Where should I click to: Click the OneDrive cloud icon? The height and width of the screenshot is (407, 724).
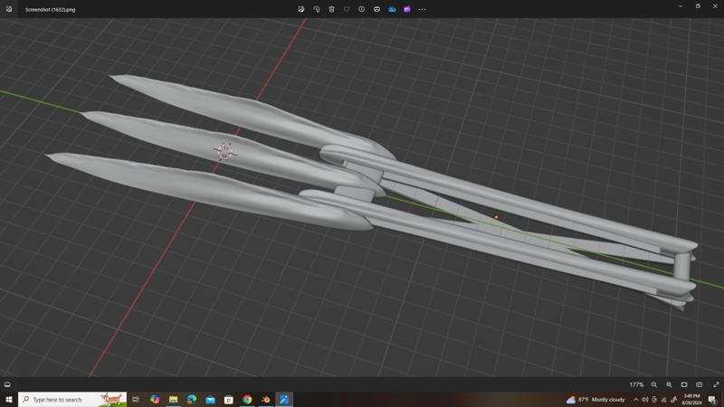(392, 9)
